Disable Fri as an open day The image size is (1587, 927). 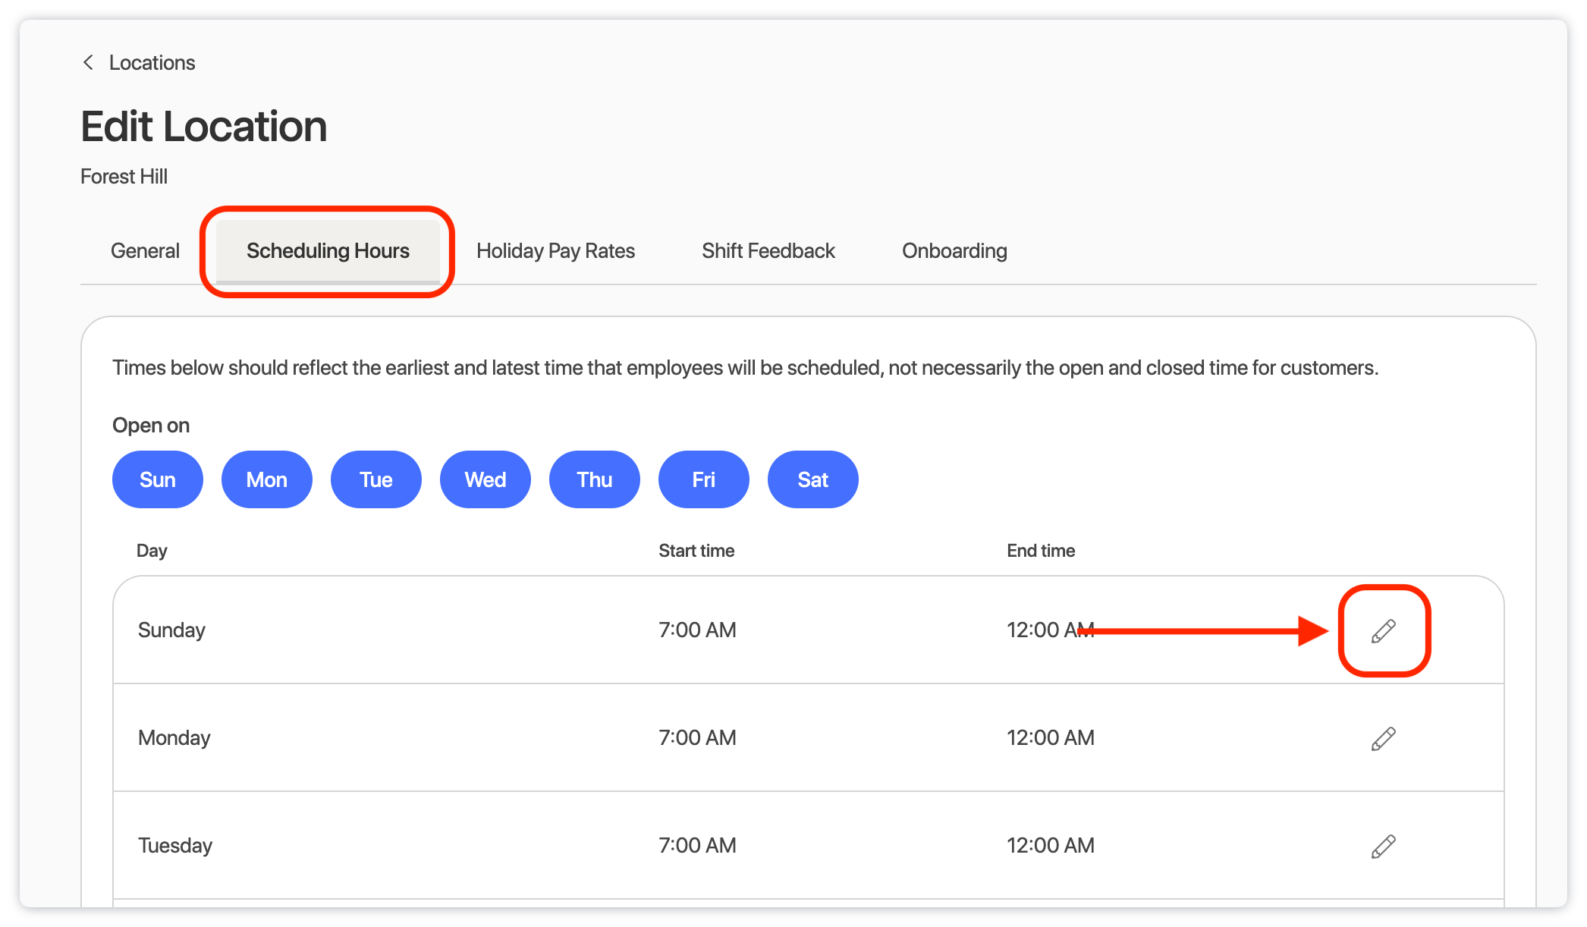(703, 479)
